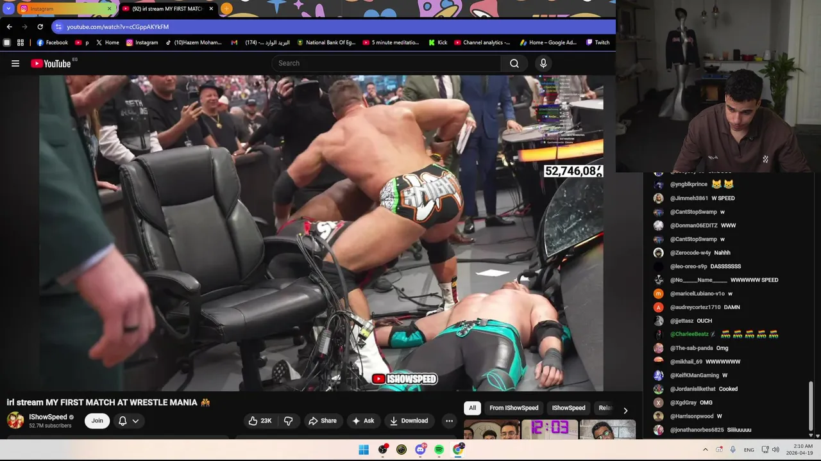This screenshot has height=461, width=821.
Task: Switch to the irl stream YouTube tab
Action: tap(168, 9)
